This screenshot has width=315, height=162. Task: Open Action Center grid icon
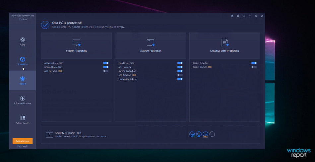click(x=23, y=118)
